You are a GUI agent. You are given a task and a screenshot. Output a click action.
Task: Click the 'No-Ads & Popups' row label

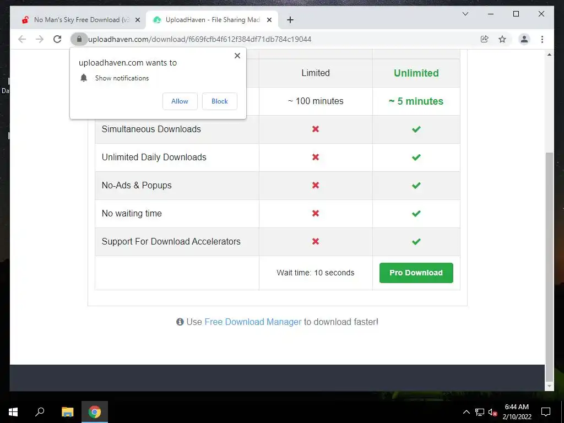tap(137, 185)
